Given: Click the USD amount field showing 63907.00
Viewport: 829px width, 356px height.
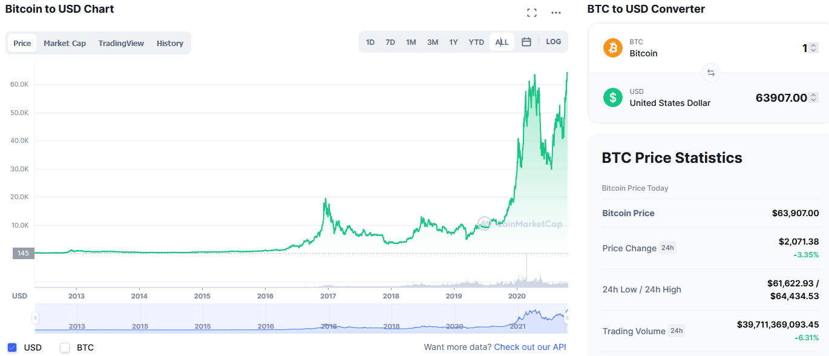Looking at the screenshot, I should [781, 97].
